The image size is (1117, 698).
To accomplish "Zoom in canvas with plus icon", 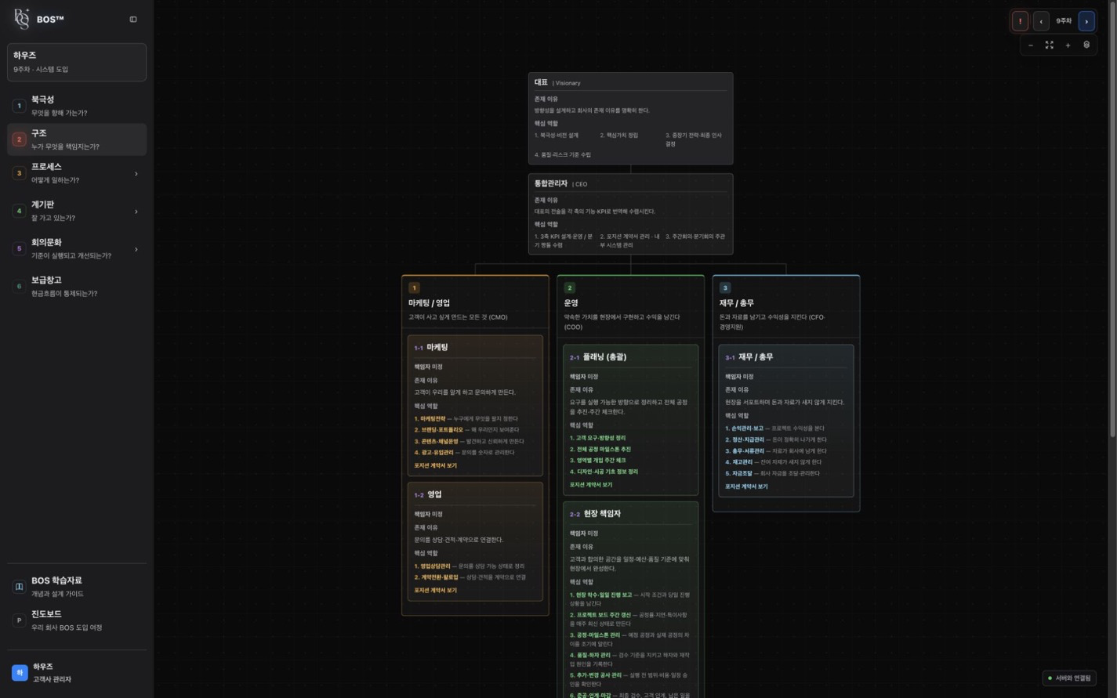I will coord(1068,45).
